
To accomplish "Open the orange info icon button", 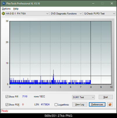I will tap(110, 105).
